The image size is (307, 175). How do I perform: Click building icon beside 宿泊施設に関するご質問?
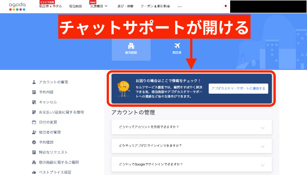coord(34,162)
